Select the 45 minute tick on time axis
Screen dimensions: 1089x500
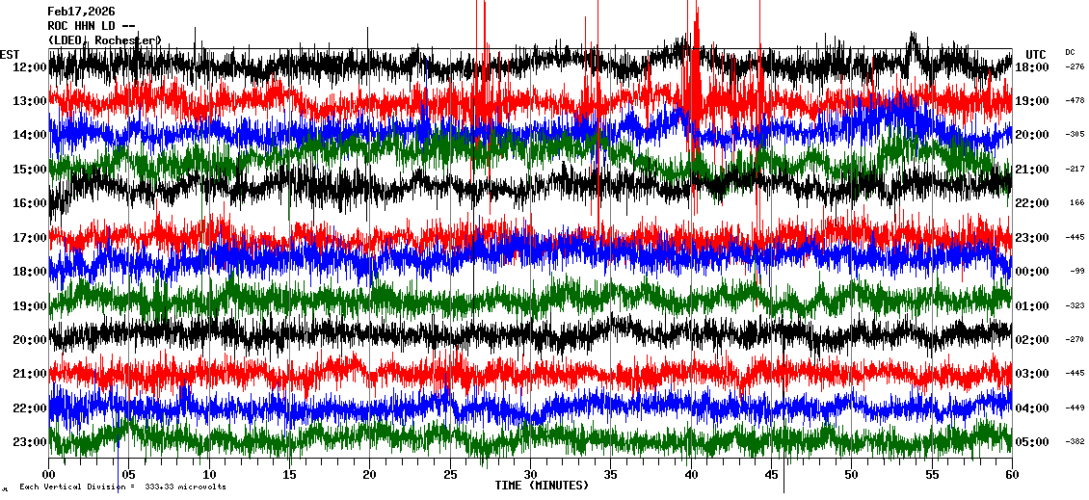pyautogui.click(x=771, y=475)
